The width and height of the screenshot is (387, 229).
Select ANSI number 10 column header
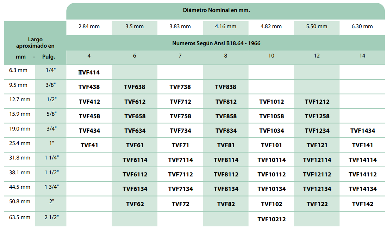(271, 56)
